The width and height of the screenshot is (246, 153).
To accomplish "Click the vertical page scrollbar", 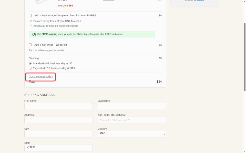I will [244, 57].
